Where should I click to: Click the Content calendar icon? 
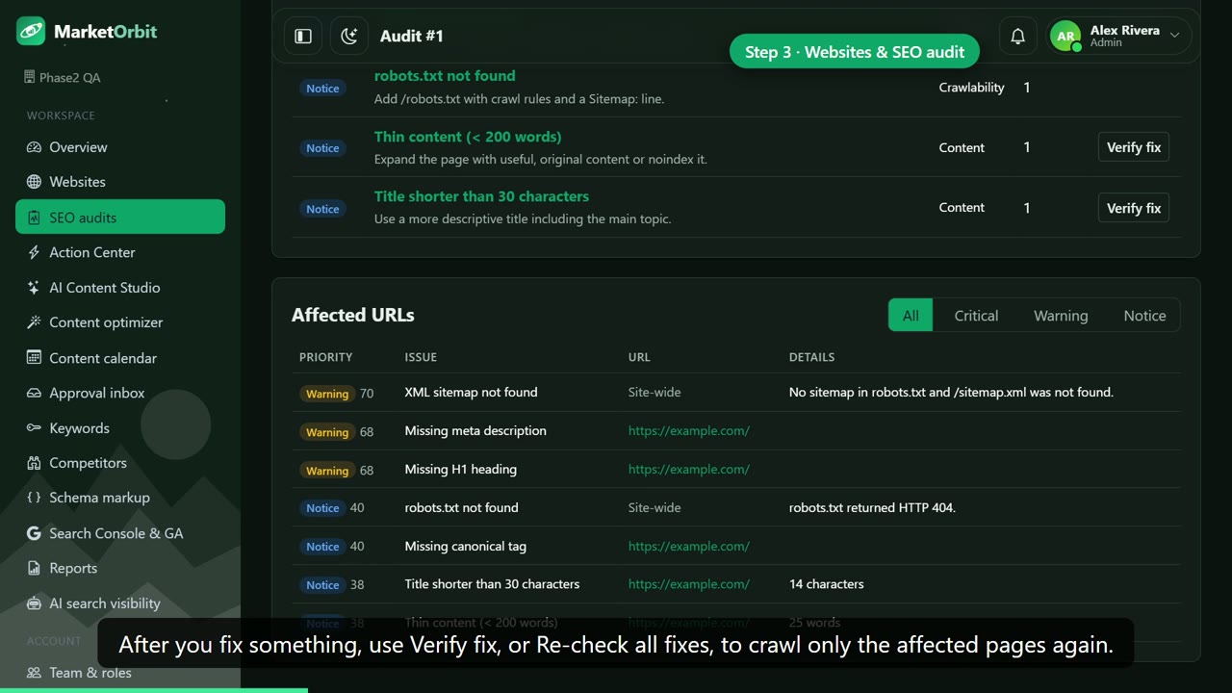tap(34, 358)
